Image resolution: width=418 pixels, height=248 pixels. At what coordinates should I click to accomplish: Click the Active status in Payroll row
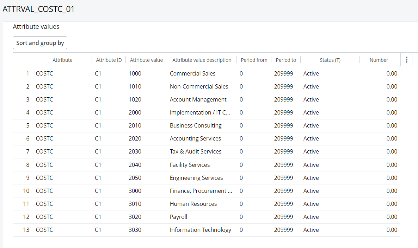311,217
